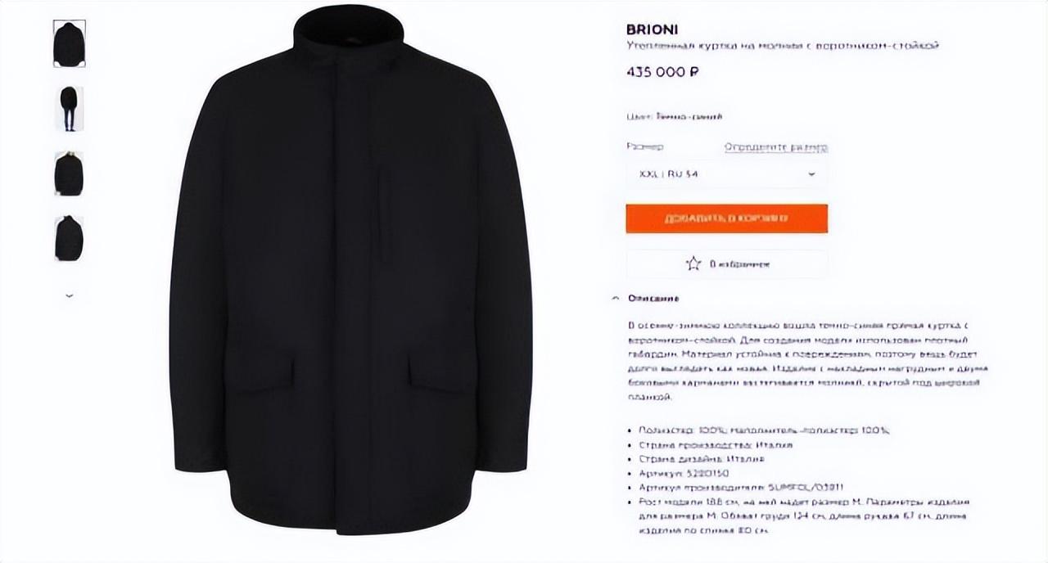Viewport: 1048px width, 563px height.
Task: Open the 'Определите размер' size guide link
Action: [775, 147]
